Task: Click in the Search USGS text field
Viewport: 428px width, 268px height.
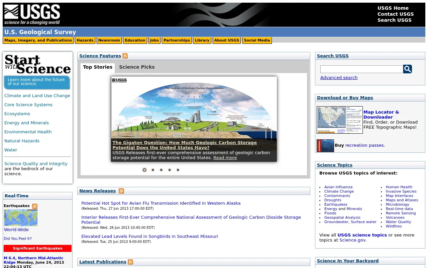Action: (x=361, y=69)
